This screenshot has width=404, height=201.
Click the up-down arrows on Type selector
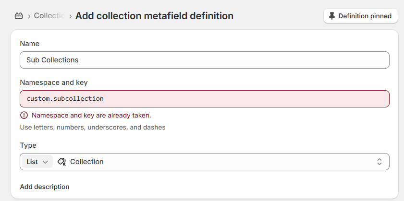pos(380,162)
